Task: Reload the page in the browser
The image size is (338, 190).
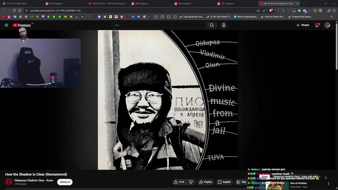Action: [x=14, y=11]
